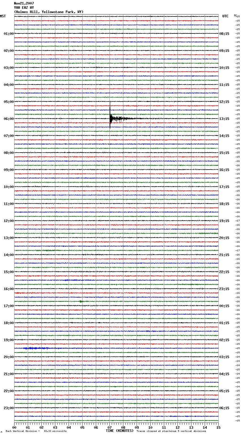Viewport: 241px width, 435px height.
Task: Click the 15 minute tick label on axis
Action: (x=218, y=427)
